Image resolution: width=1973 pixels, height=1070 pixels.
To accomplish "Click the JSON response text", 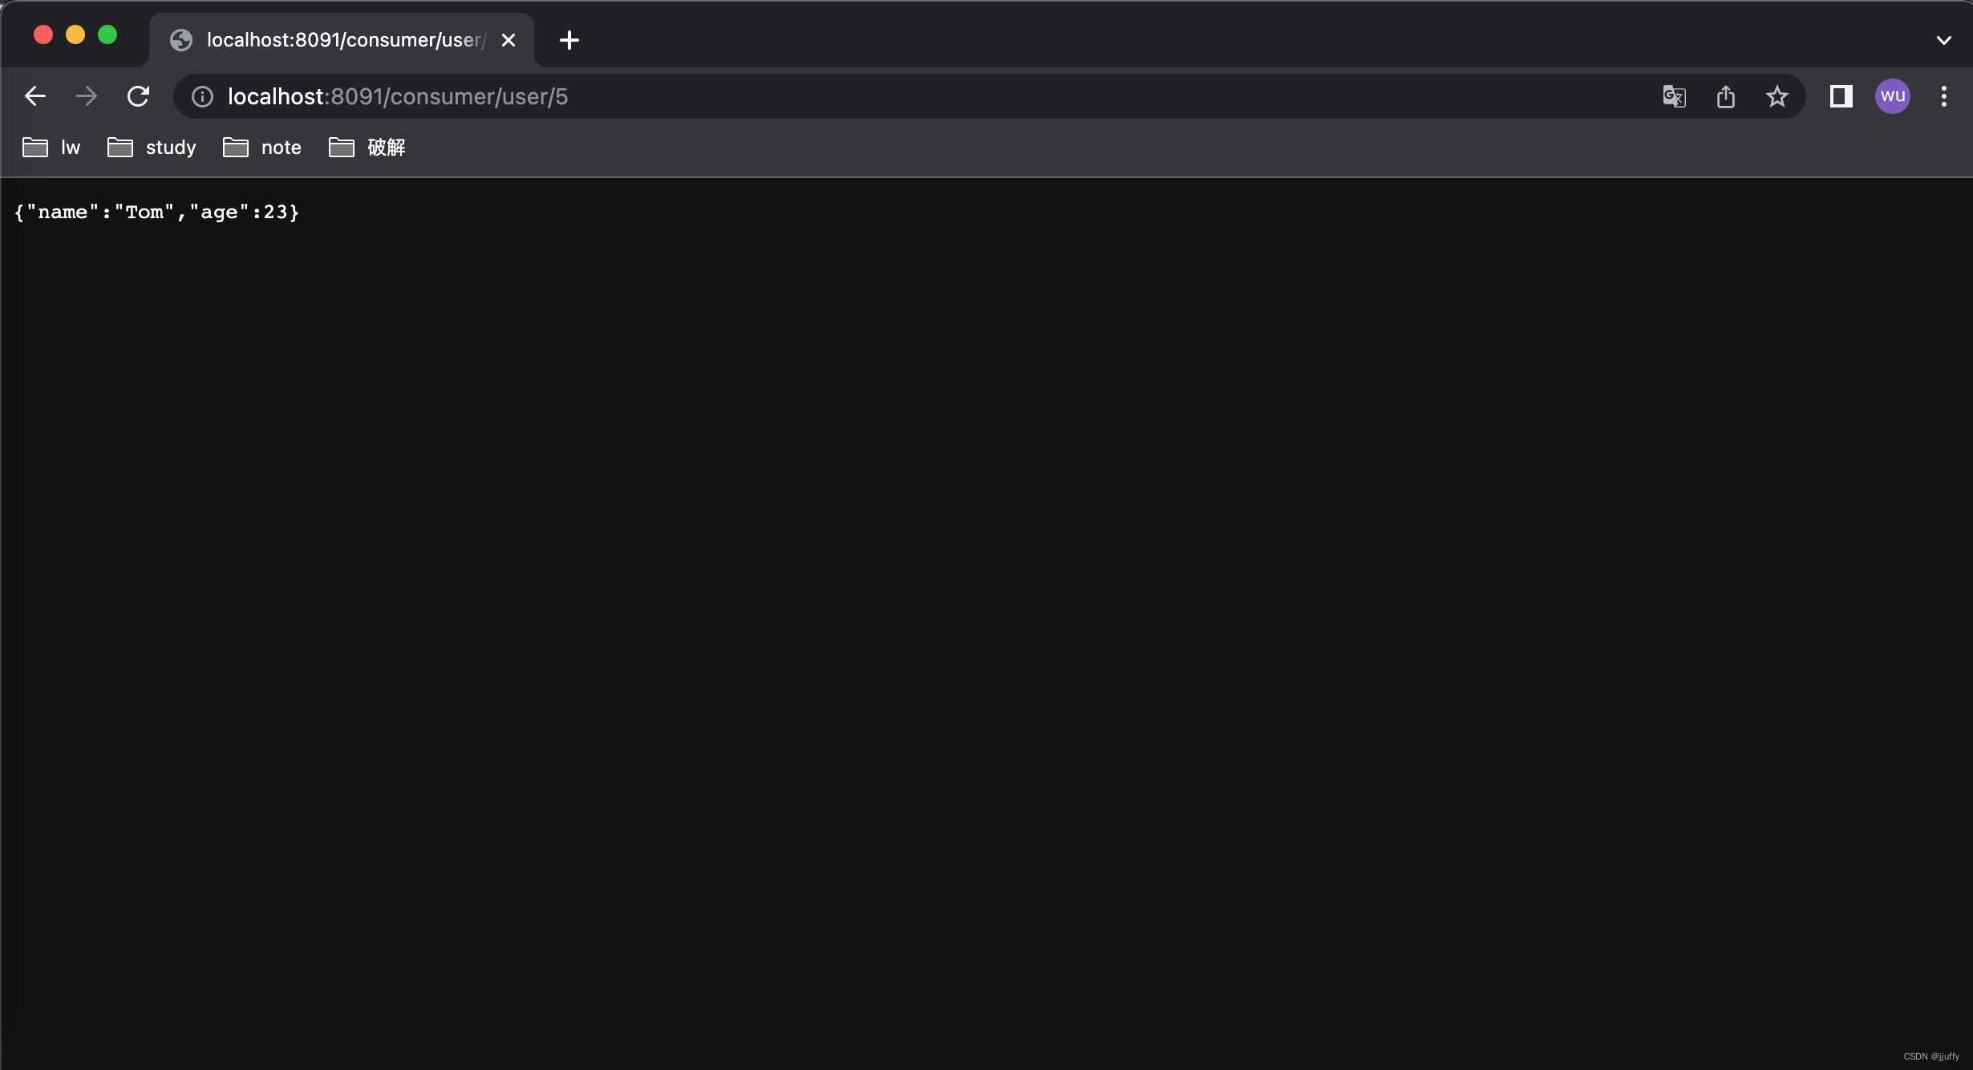I will coord(156,213).
